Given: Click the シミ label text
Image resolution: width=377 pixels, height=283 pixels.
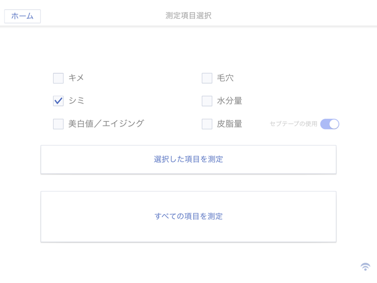Looking at the screenshot, I should coord(76,100).
